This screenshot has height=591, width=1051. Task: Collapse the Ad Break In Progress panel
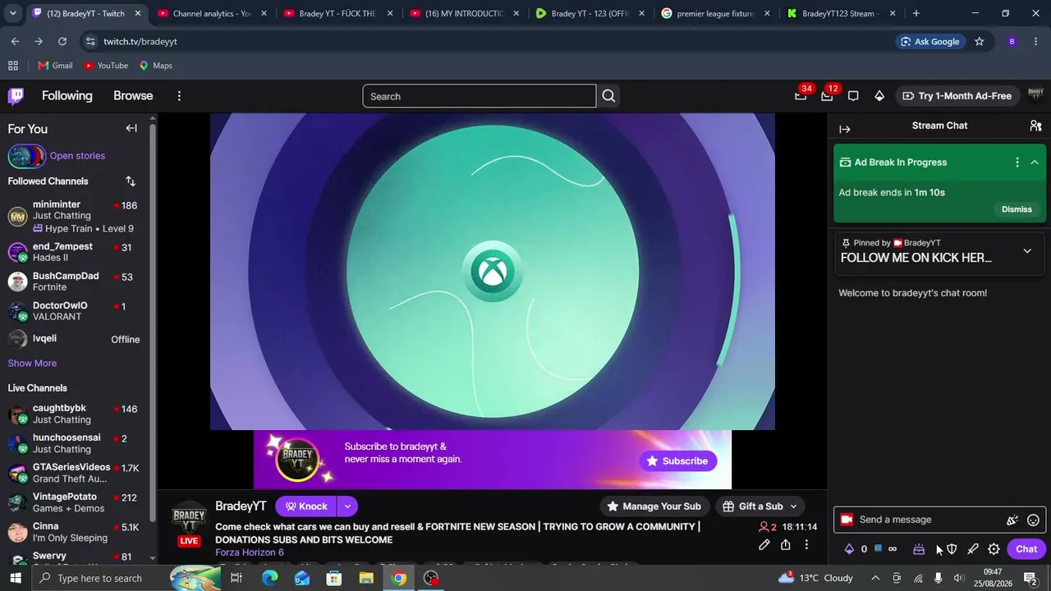(1035, 163)
